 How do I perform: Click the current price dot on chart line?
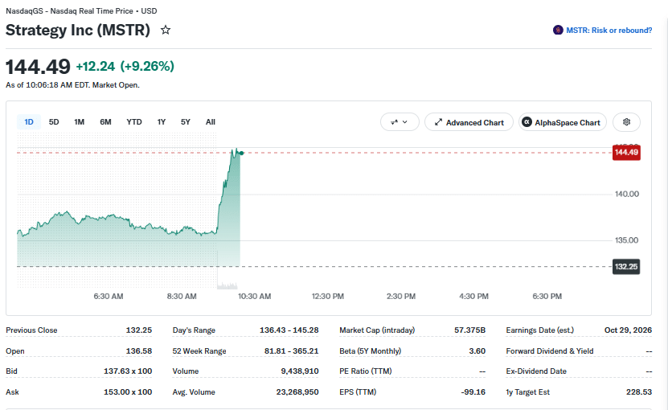(x=241, y=153)
